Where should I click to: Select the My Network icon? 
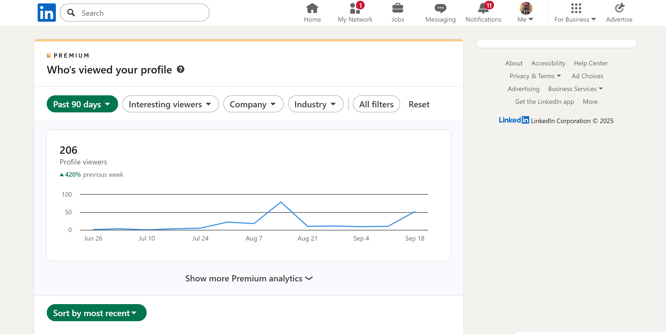click(355, 9)
